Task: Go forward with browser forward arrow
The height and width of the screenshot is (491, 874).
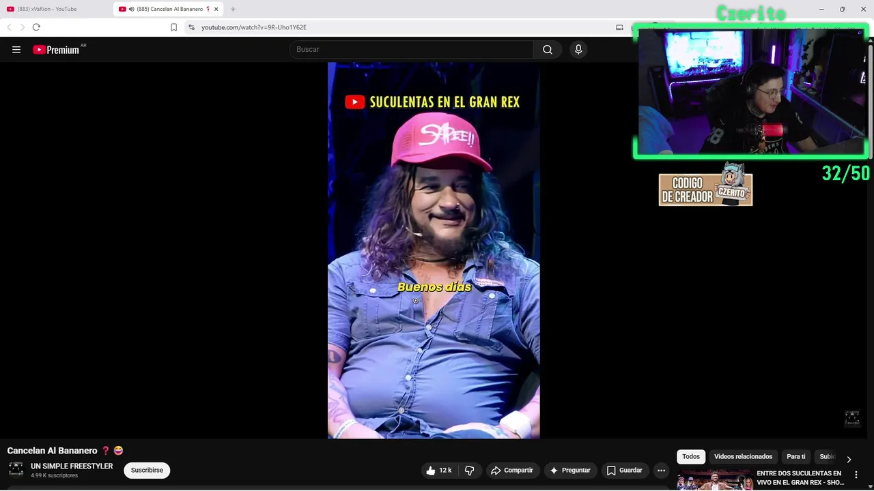Action: pos(22,27)
